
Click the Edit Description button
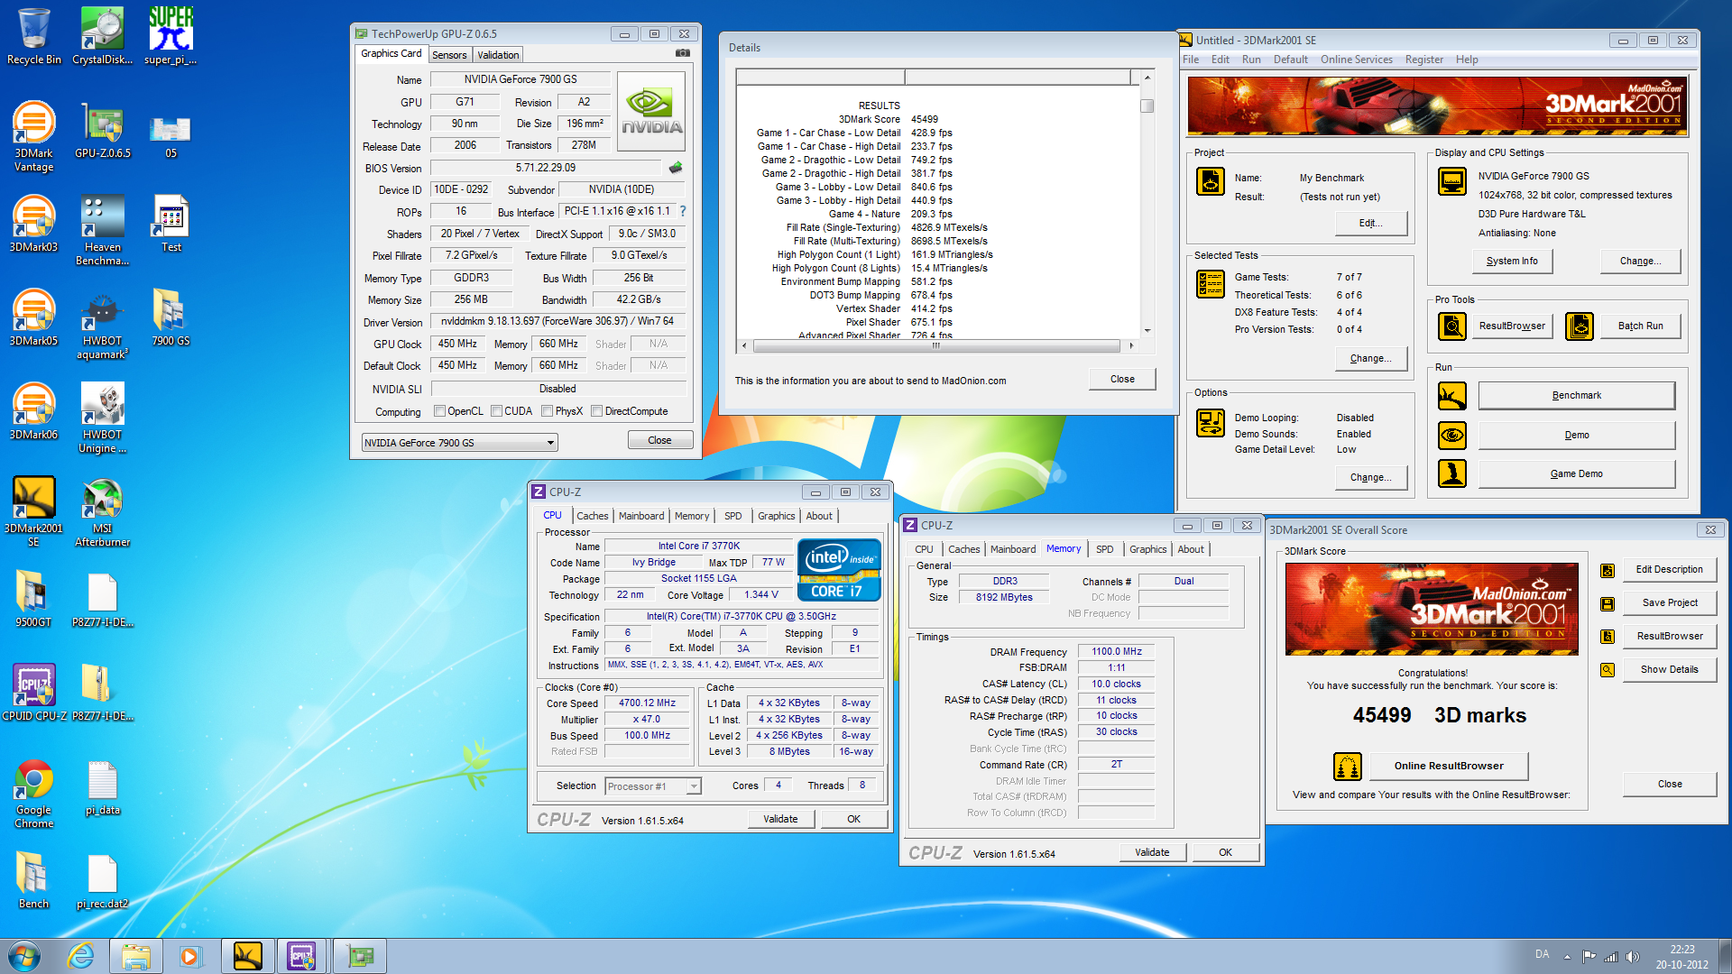pyautogui.click(x=1670, y=570)
